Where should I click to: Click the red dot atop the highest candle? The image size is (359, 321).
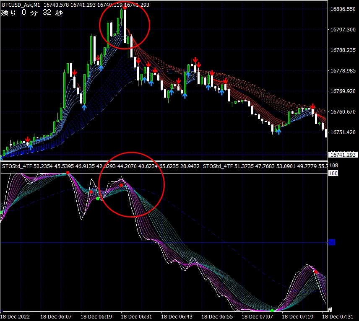125,8
